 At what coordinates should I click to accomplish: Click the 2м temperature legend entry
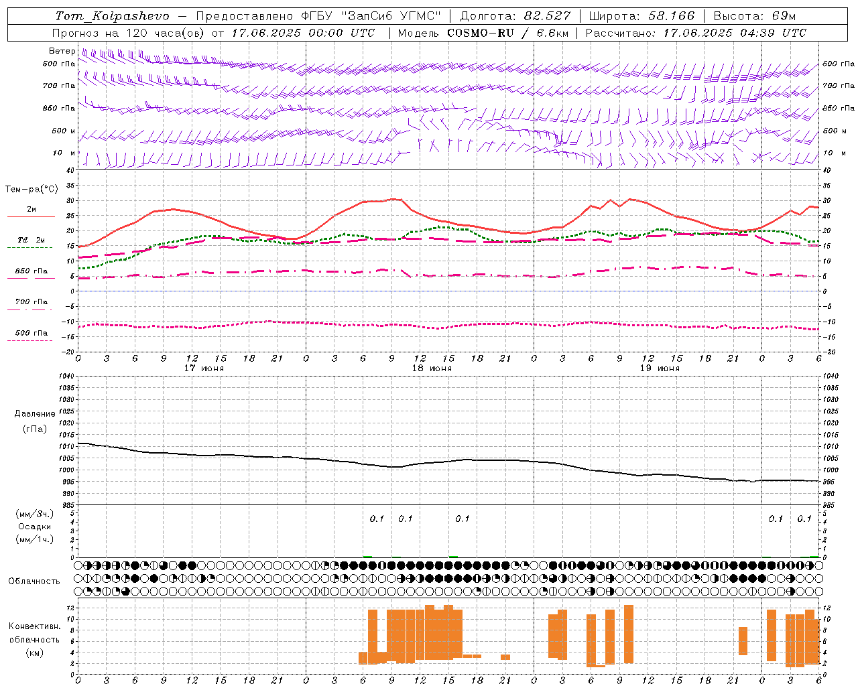click(32, 210)
